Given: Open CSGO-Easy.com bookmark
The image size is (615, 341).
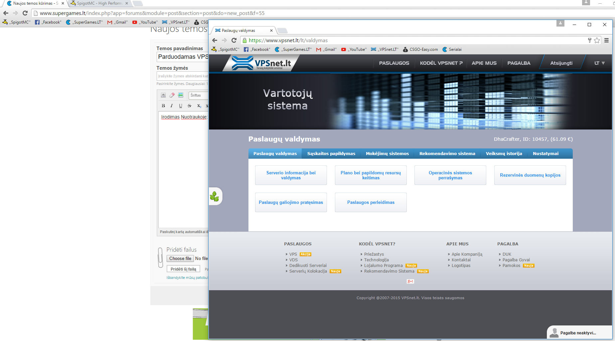Looking at the screenshot, I should click(x=420, y=49).
